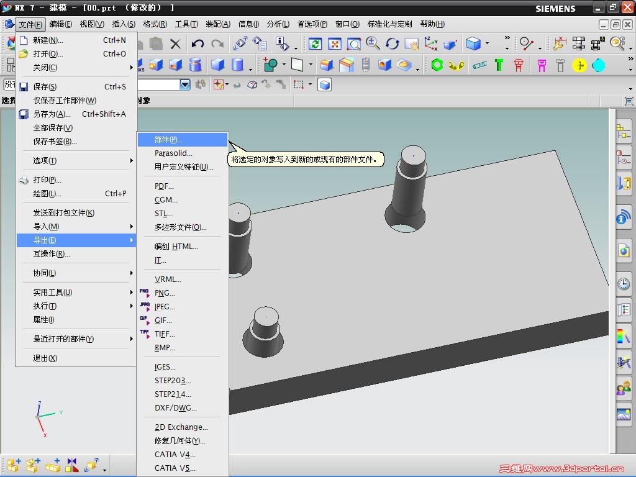Viewport: 636px width, 477px height.
Task: Select the Rotate view tool
Action: pyautogui.click(x=392, y=43)
